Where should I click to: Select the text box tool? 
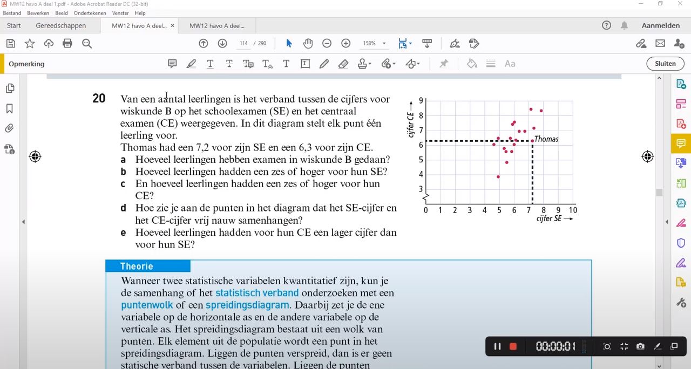pyautogui.click(x=305, y=64)
